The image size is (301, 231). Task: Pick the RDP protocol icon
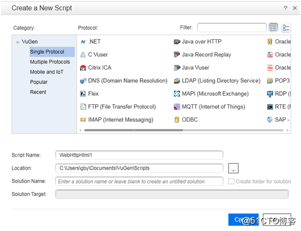(270, 94)
